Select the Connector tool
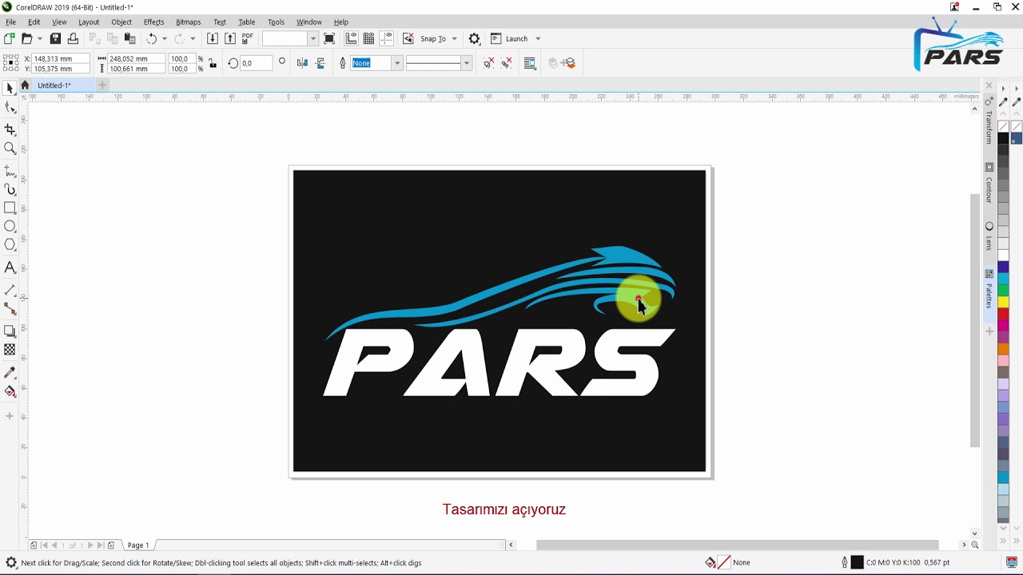This screenshot has width=1023, height=575. click(x=10, y=309)
